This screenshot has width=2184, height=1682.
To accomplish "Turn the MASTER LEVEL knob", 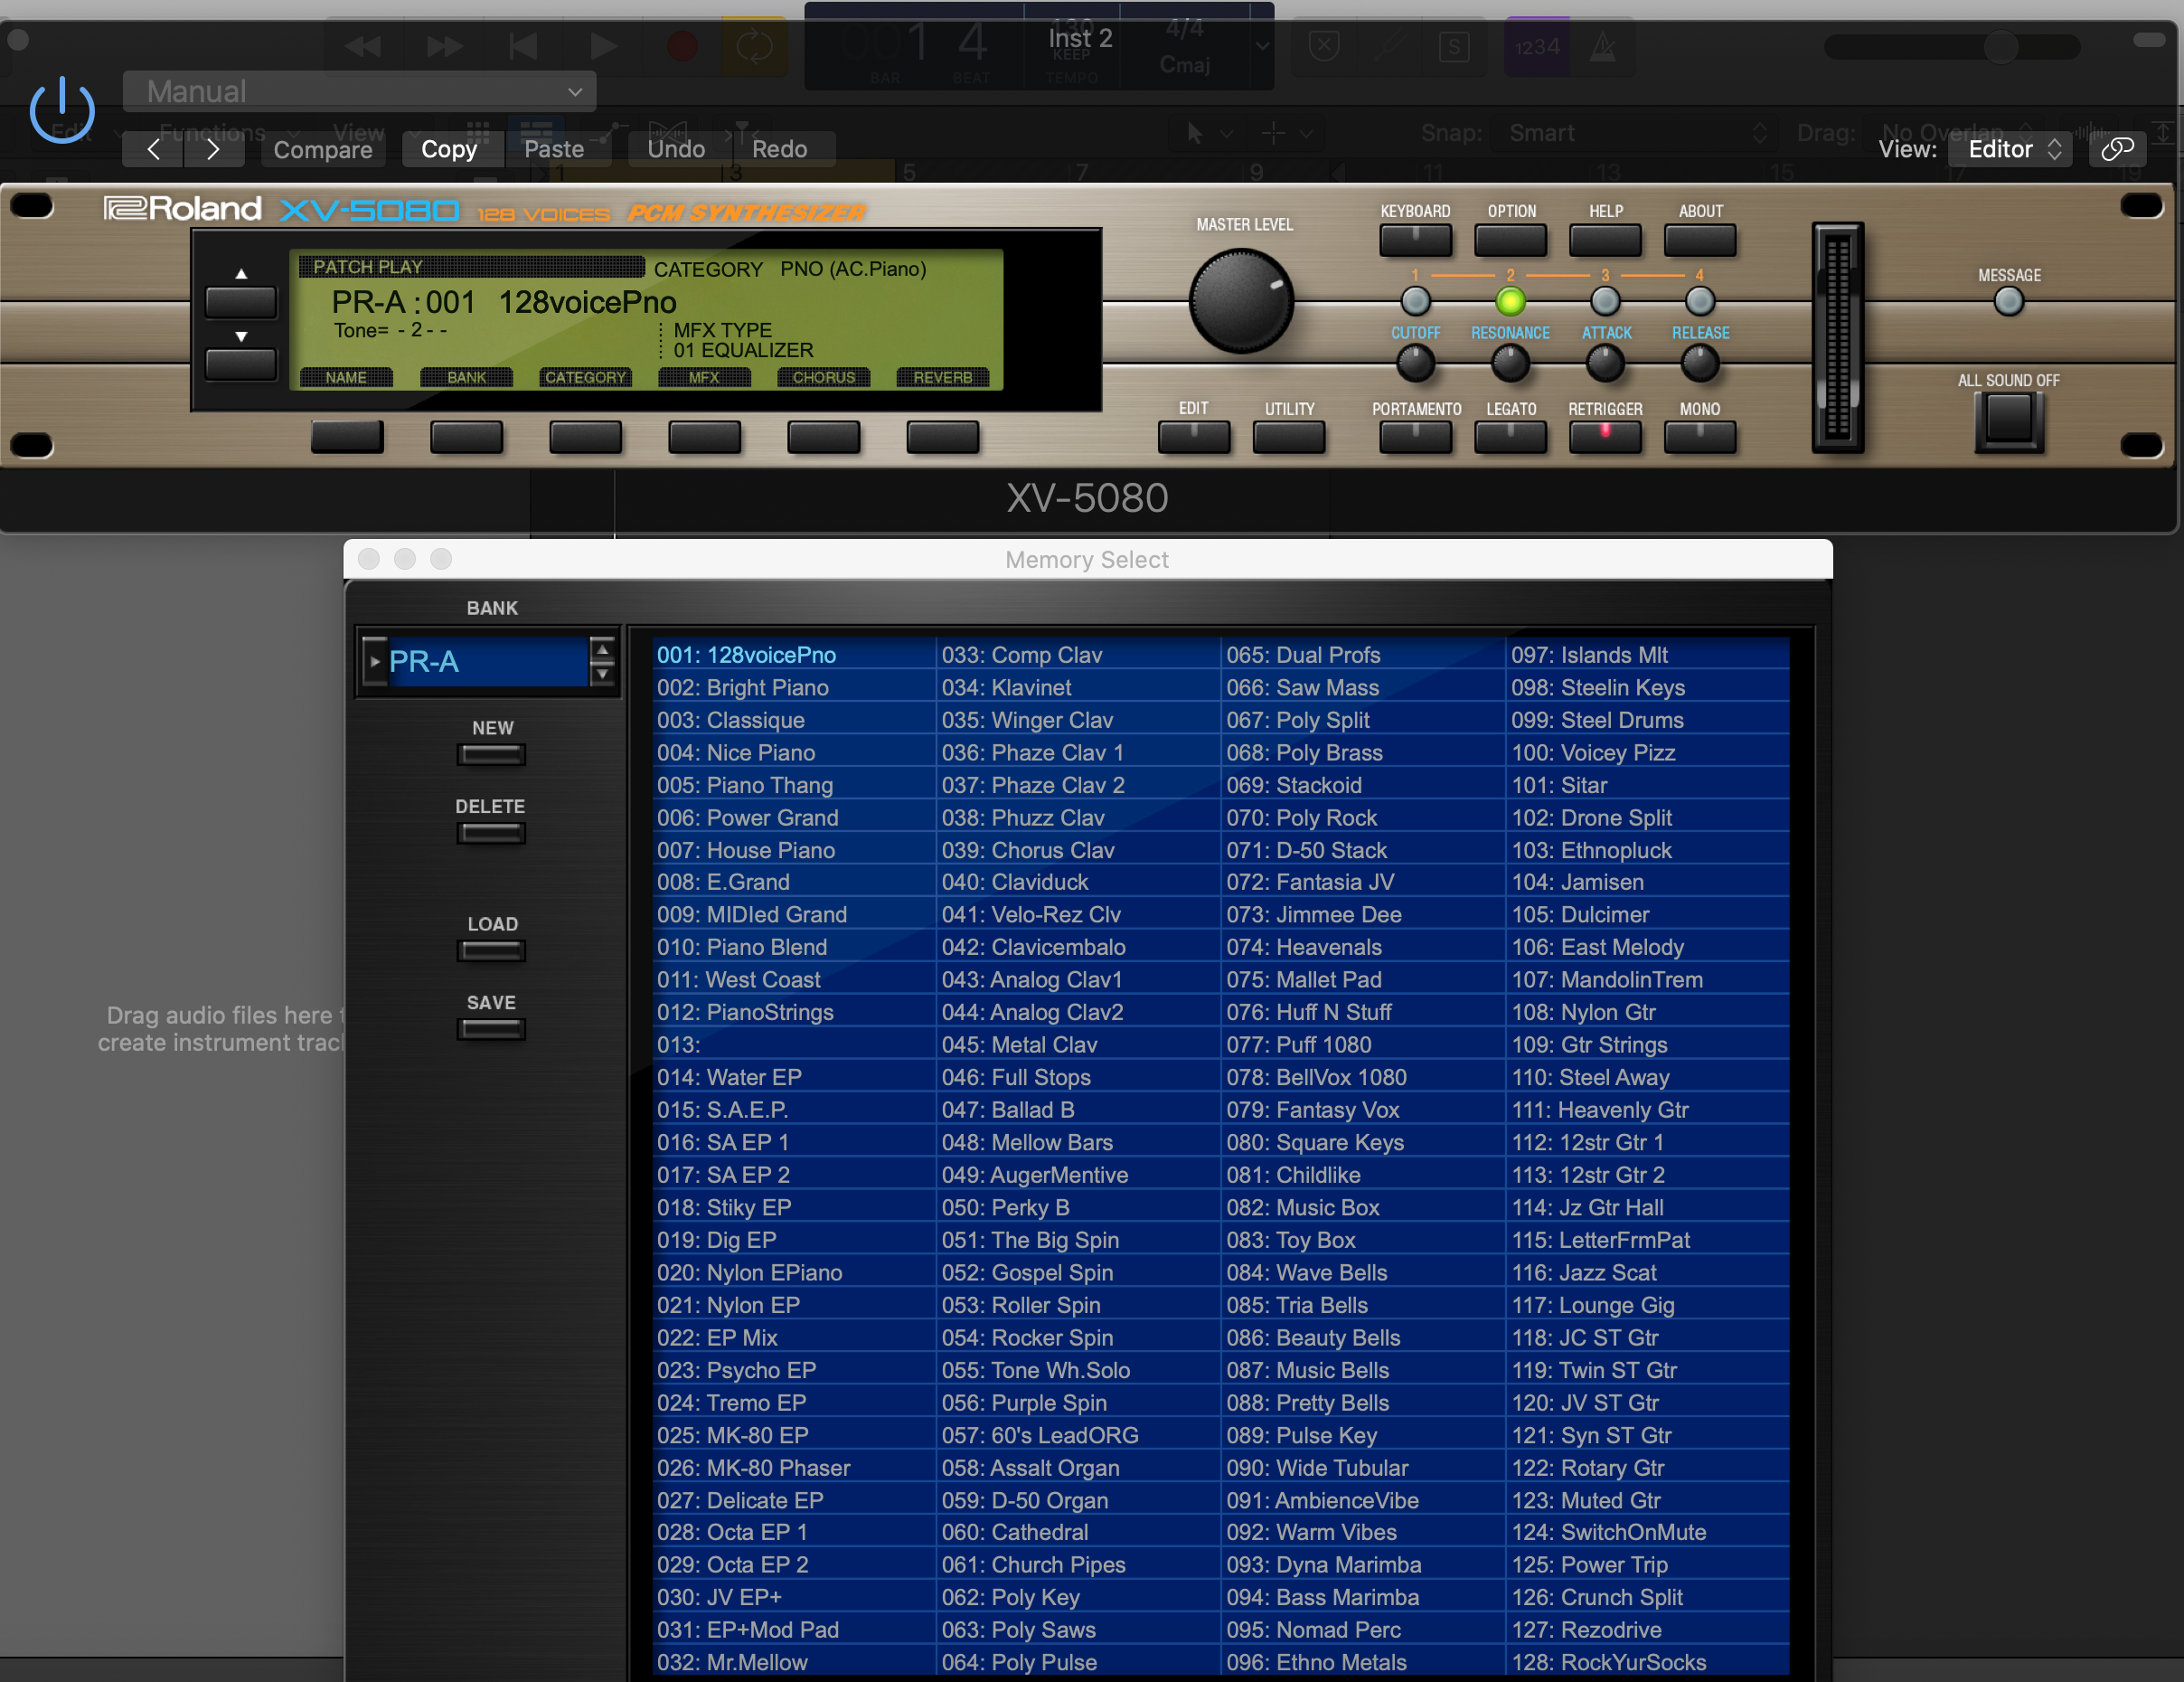I will point(1241,301).
